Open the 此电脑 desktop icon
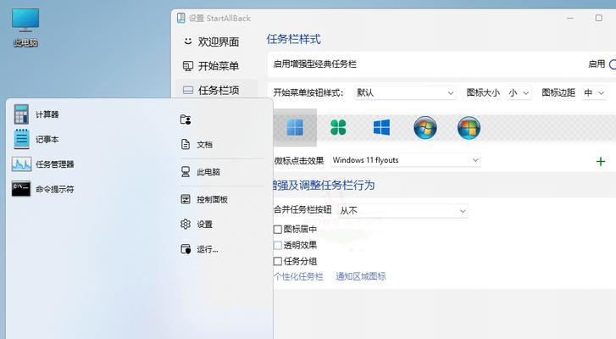The height and width of the screenshot is (339, 616). tap(25, 27)
